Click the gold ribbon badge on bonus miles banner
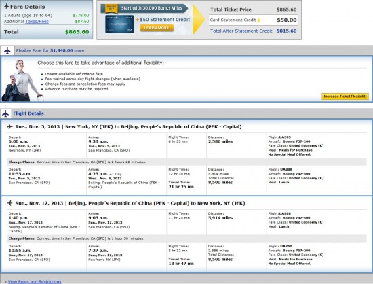 point(111,9)
